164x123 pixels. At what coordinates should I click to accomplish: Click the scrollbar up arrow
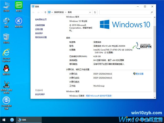155,17
